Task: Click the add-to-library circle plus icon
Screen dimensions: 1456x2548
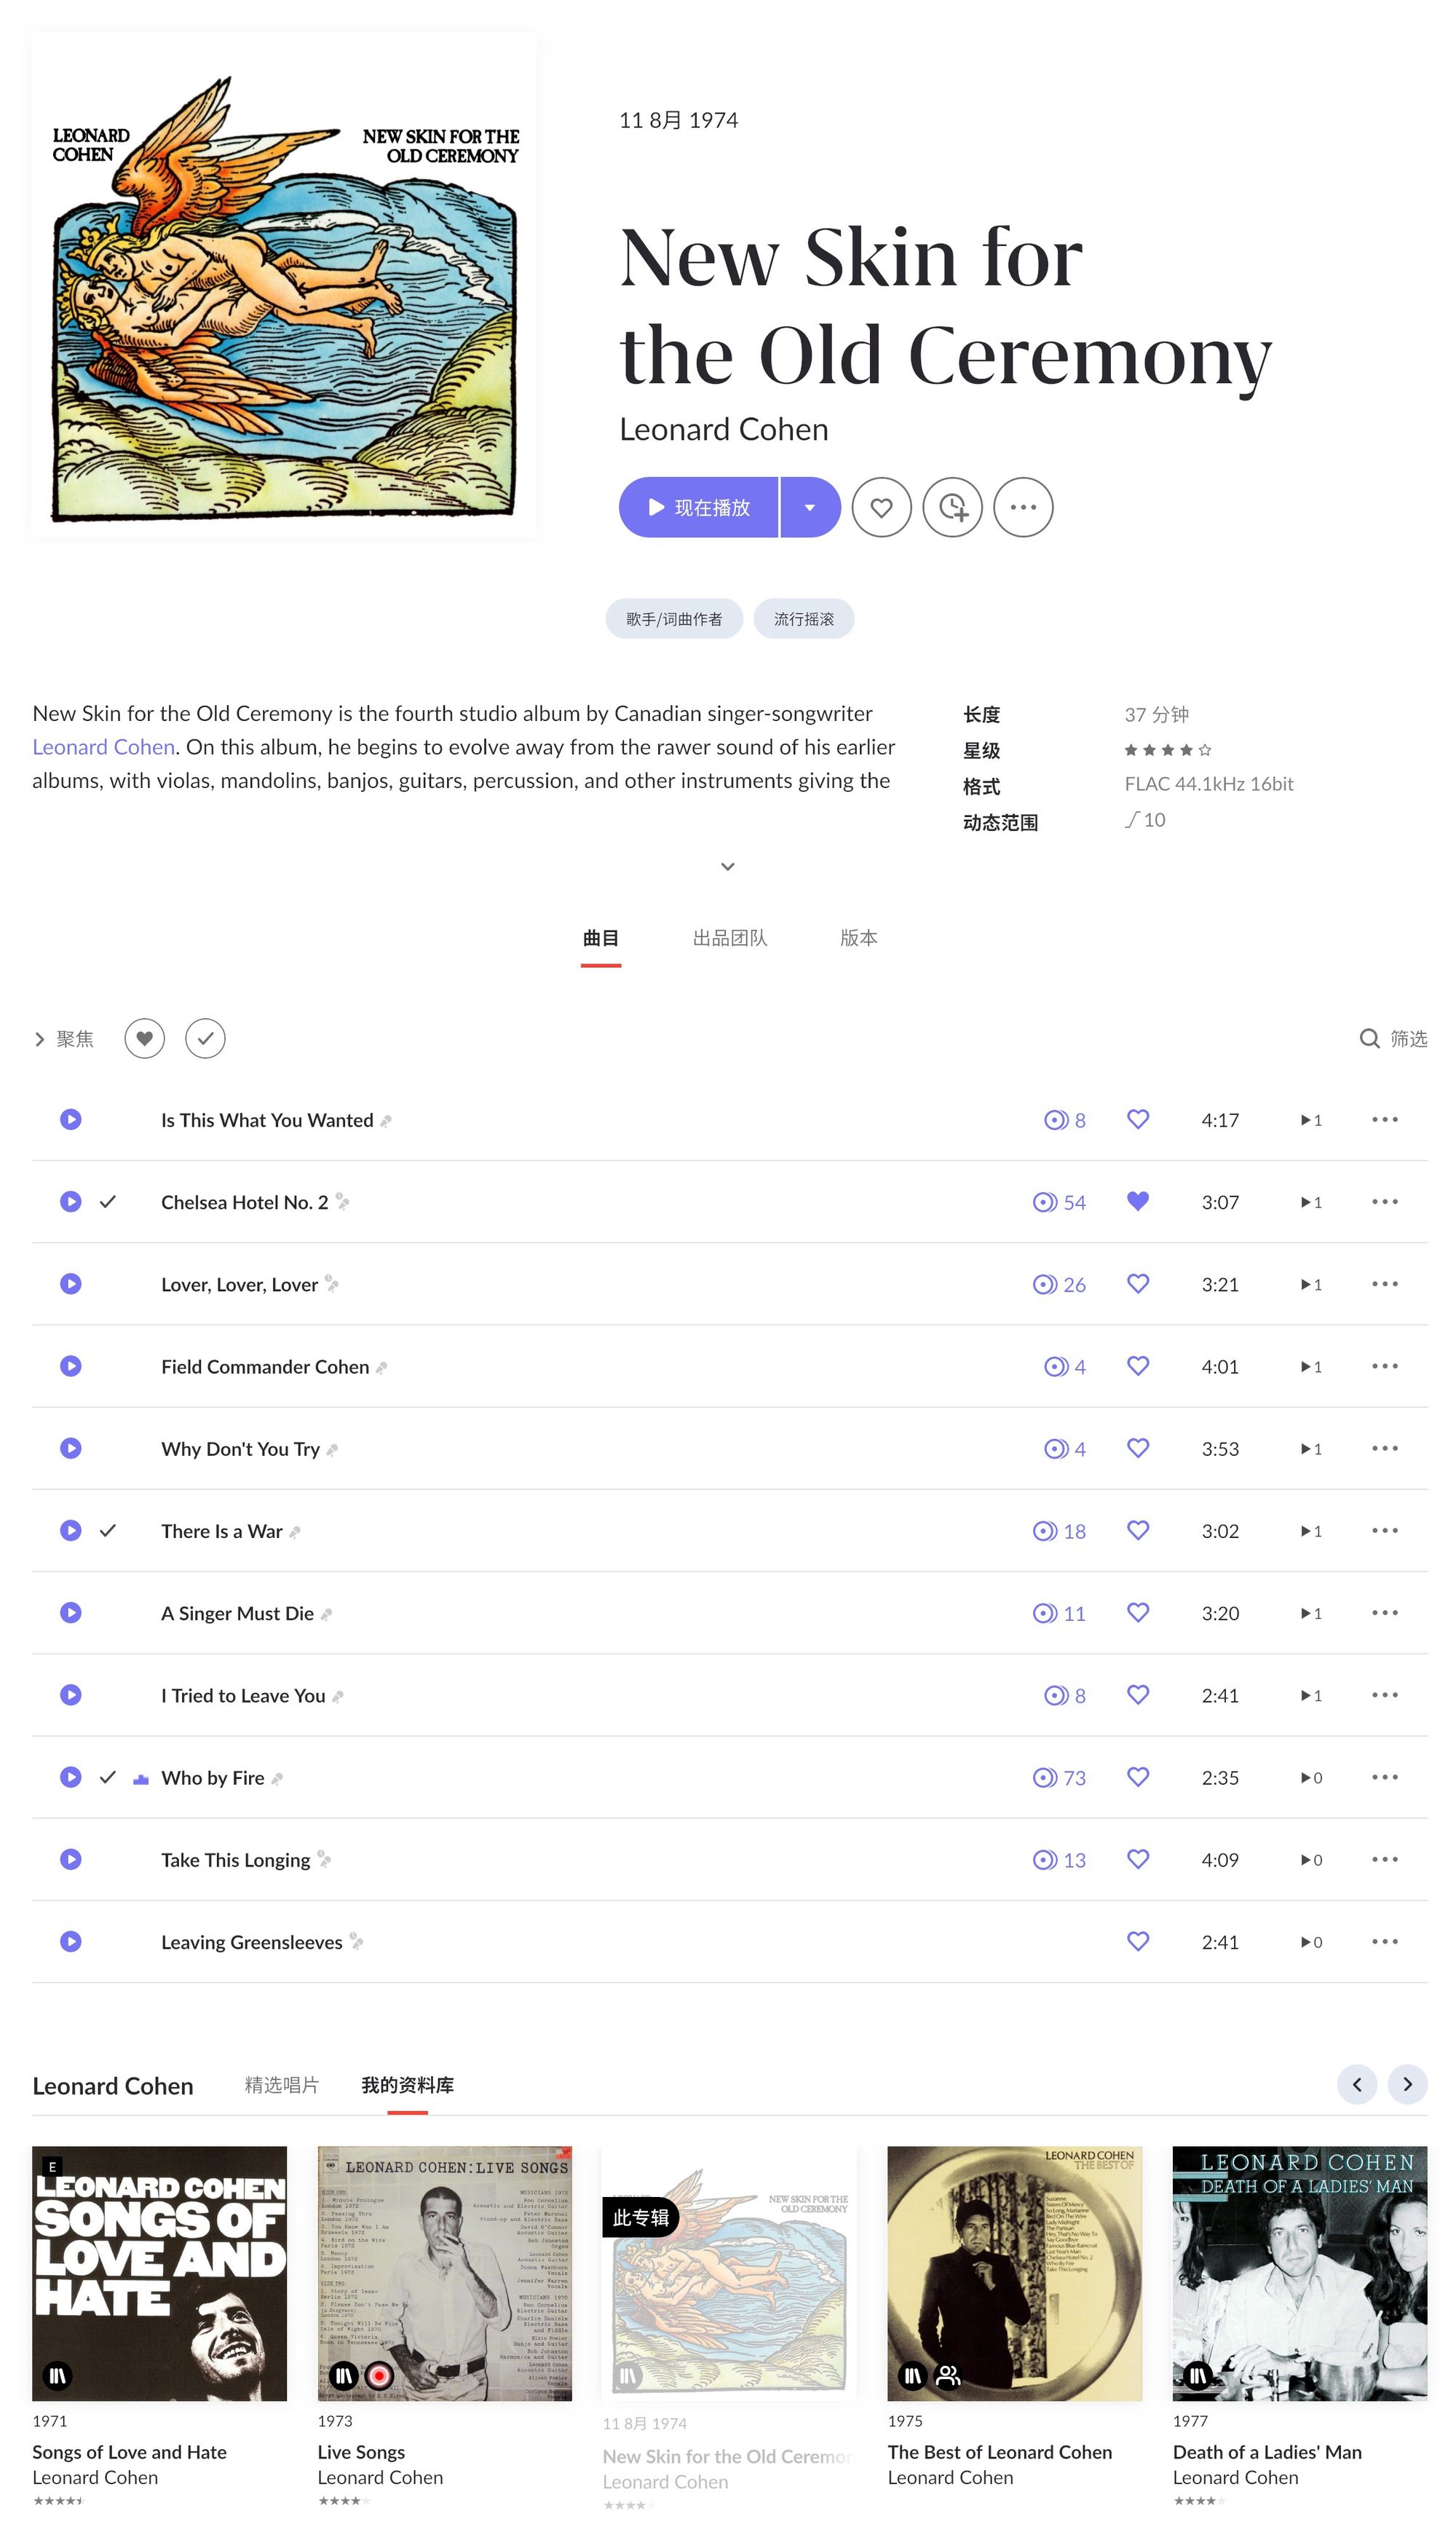Action: (952, 507)
